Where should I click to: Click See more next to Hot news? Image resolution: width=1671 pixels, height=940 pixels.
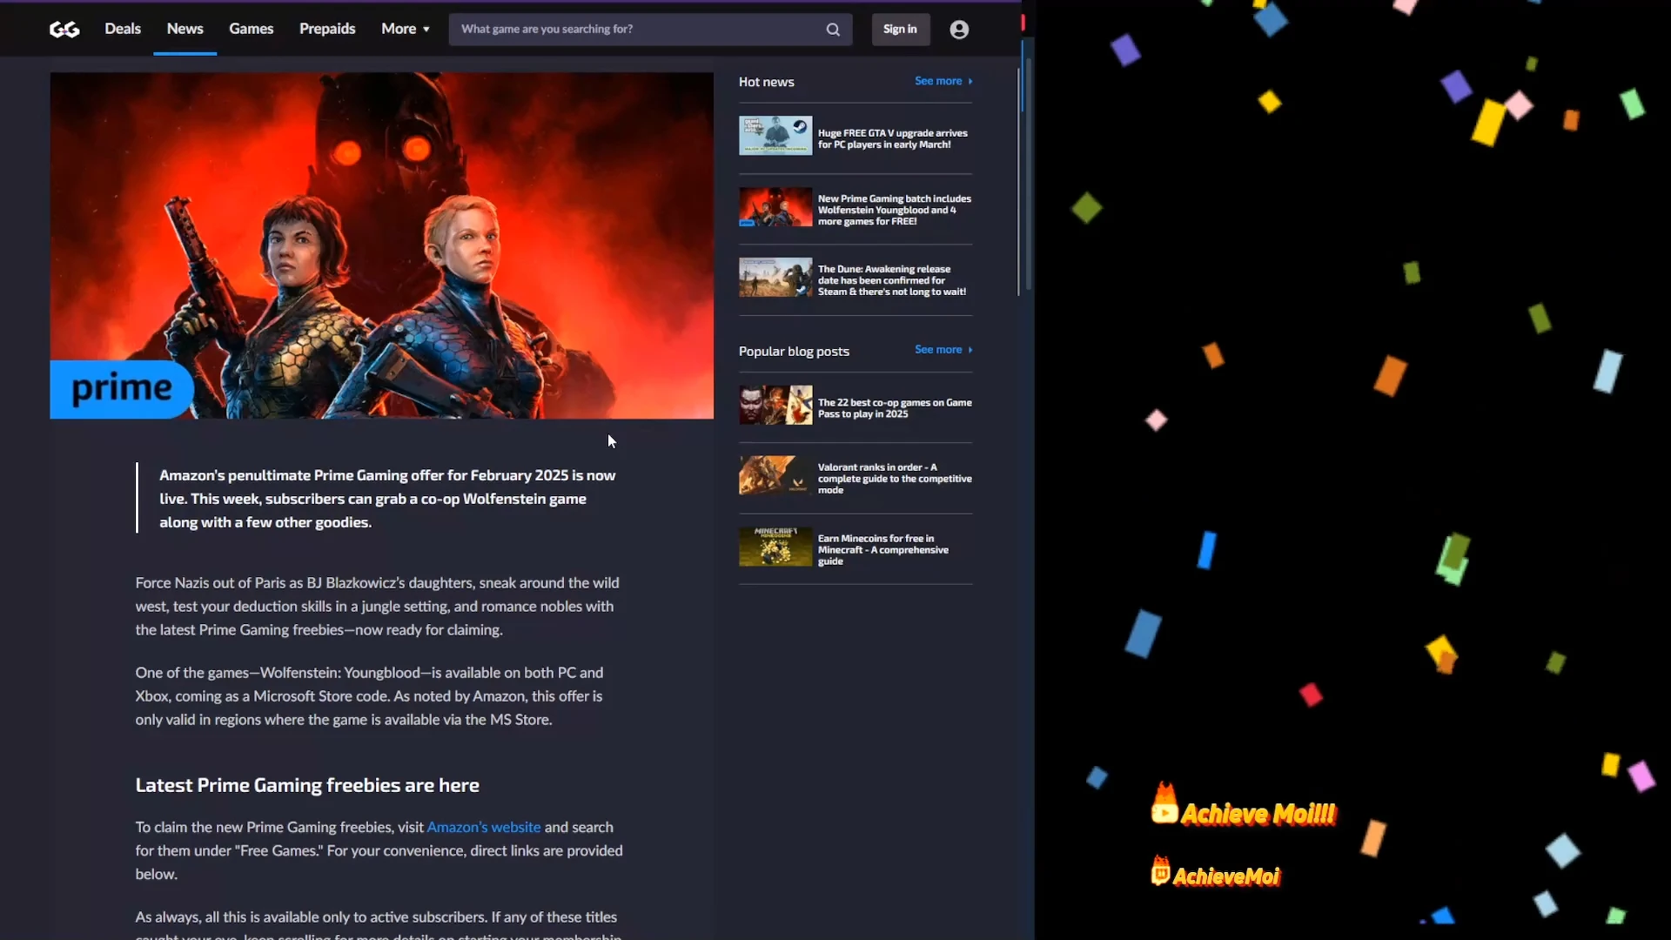[943, 81]
